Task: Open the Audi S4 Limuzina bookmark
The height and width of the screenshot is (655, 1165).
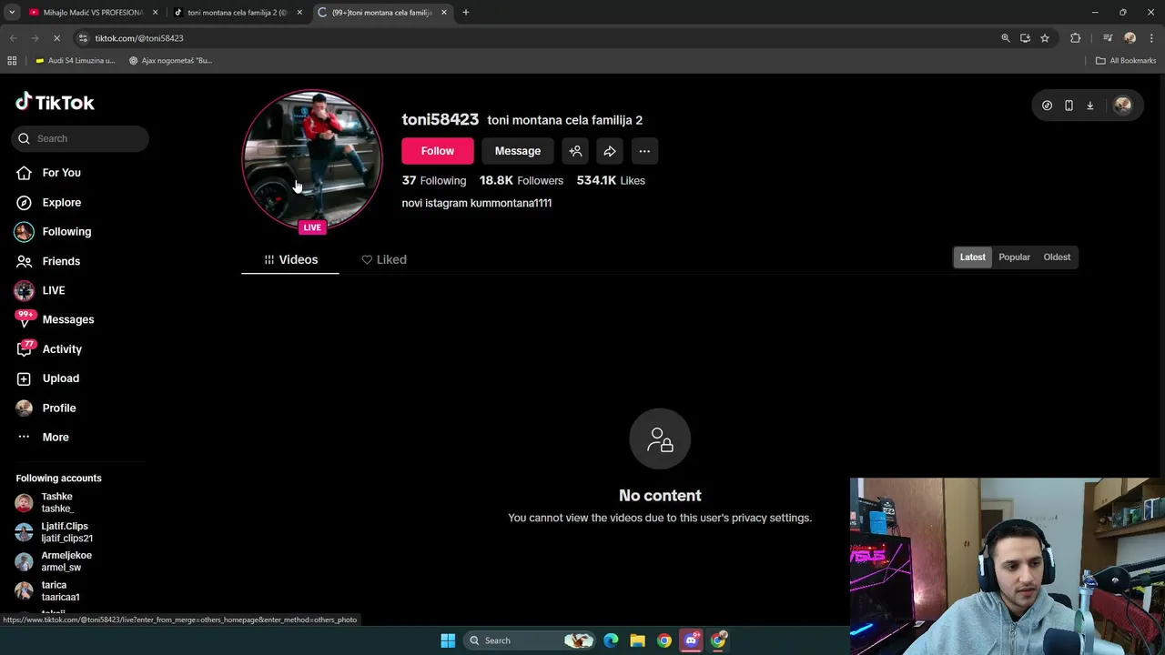Action: coord(76,61)
